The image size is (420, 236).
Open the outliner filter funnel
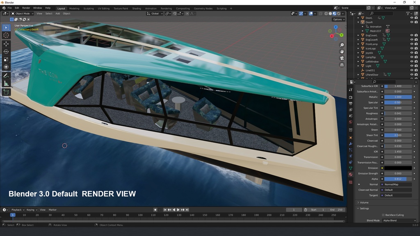[408, 14]
